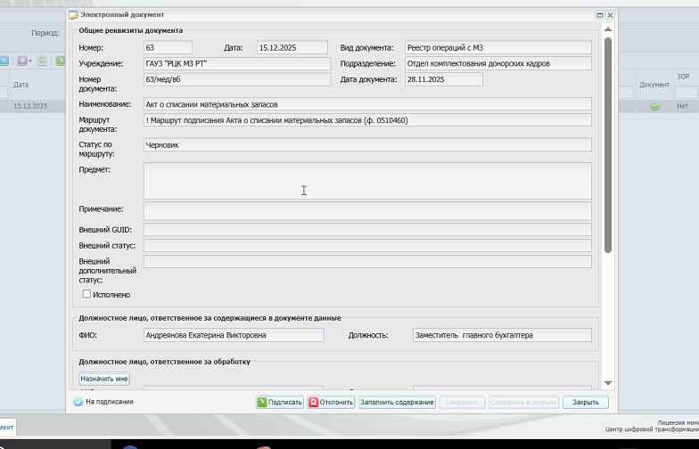Click the Заполнить содержание button
The image size is (699, 449).
pos(397,403)
